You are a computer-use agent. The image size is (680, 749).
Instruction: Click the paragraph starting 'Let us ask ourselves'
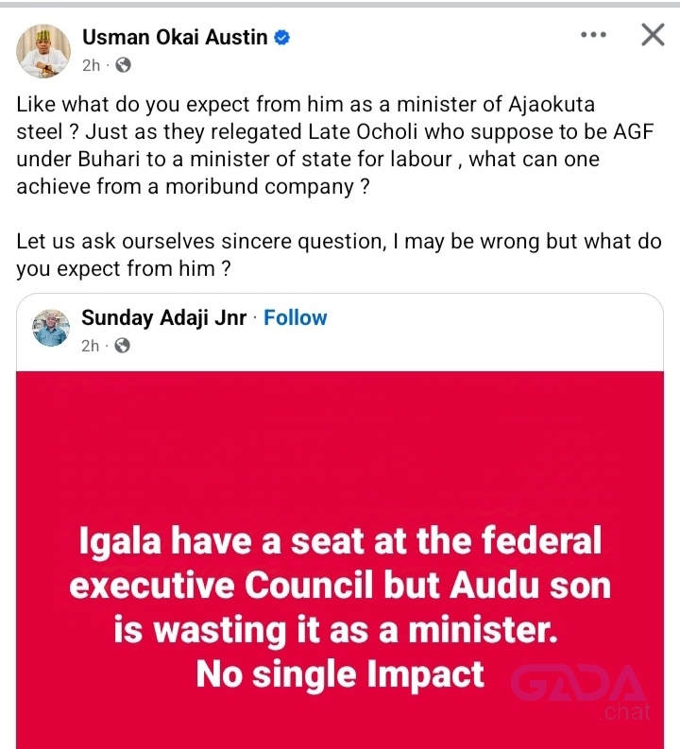point(338,255)
